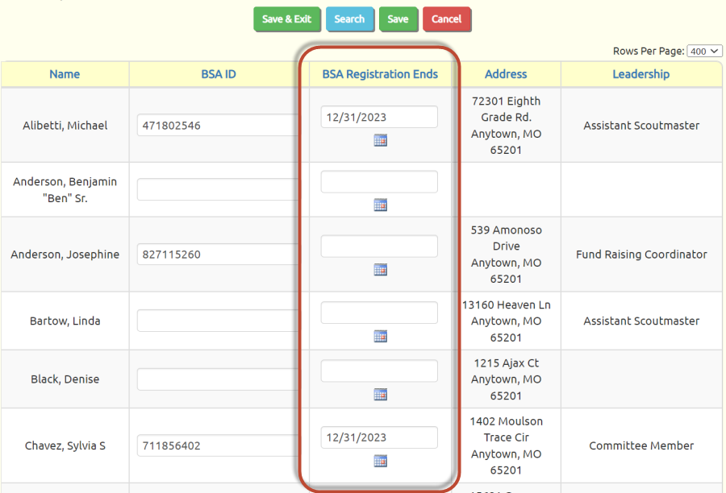Image resolution: width=726 pixels, height=493 pixels.
Task: Edit BSA ID field for Anderson, Benjamin
Action: [x=218, y=189]
